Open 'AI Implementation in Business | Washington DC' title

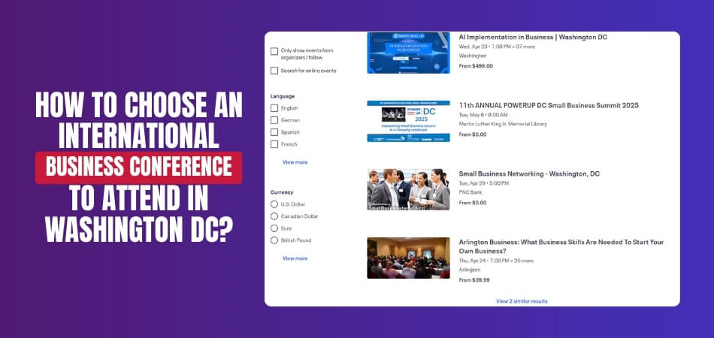(x=533, y=37)
